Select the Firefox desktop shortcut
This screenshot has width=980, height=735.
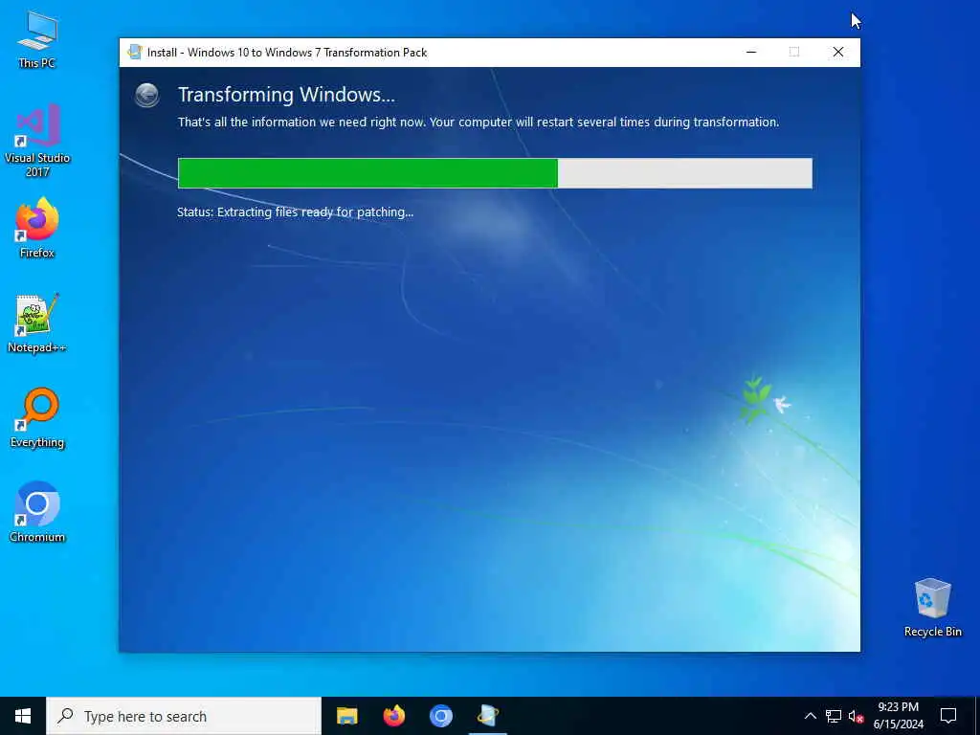point(37,228)
